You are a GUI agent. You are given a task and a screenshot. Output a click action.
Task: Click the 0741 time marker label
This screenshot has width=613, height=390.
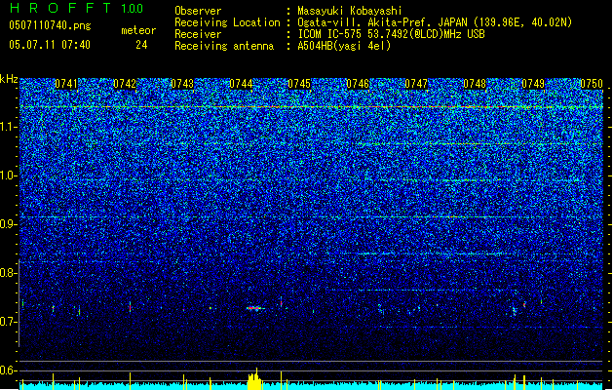coord(66,84)
